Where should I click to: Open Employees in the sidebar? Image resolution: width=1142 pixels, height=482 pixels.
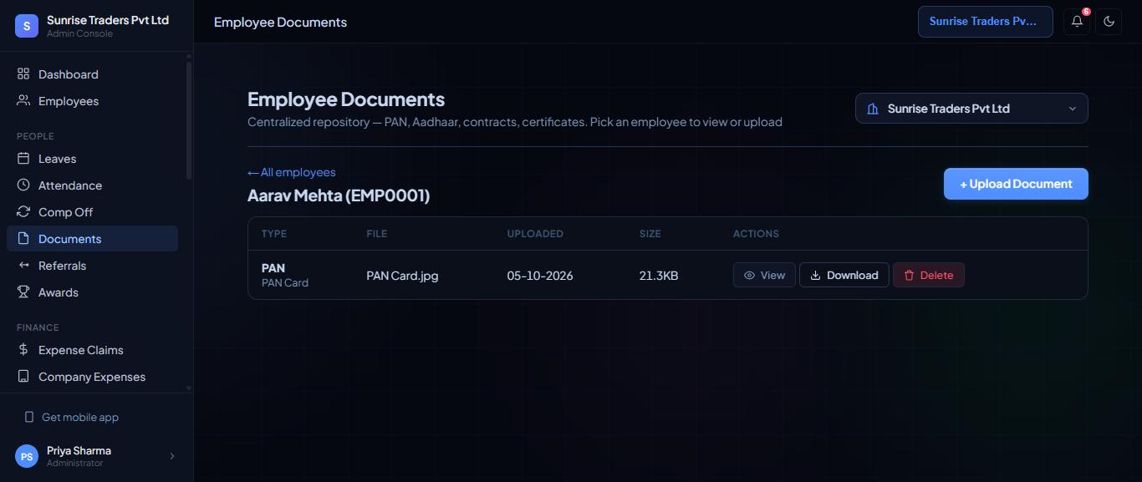click(x=92, y=101)
